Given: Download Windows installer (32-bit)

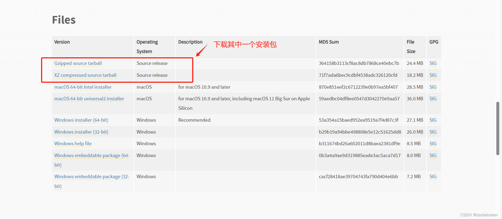Looking at the screenshot, I should coord(81,132).
